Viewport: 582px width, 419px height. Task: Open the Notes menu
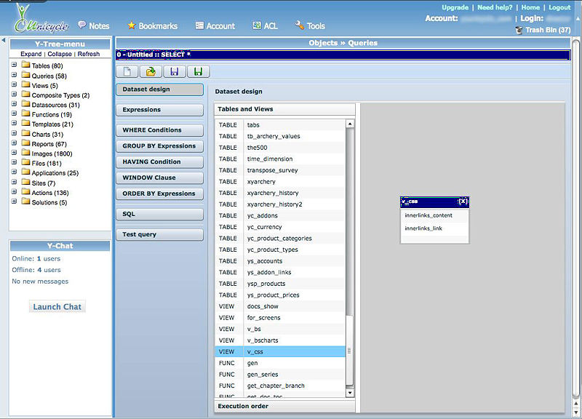point(93,26)
